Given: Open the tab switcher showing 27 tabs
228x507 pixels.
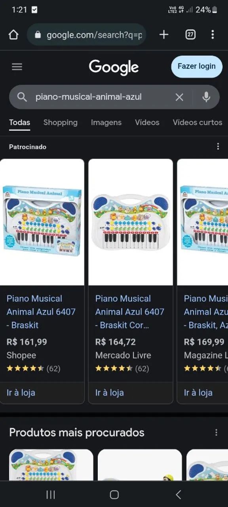Looking at the screenshot, I should tap(190, 34).
